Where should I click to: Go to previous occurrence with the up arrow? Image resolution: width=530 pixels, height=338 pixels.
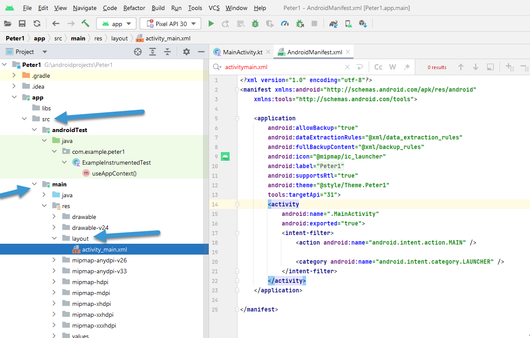click(x=461, y=67)
